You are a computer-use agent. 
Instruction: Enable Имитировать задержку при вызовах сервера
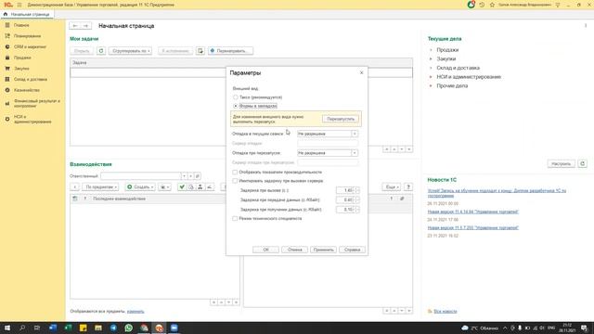pos(235,181)
